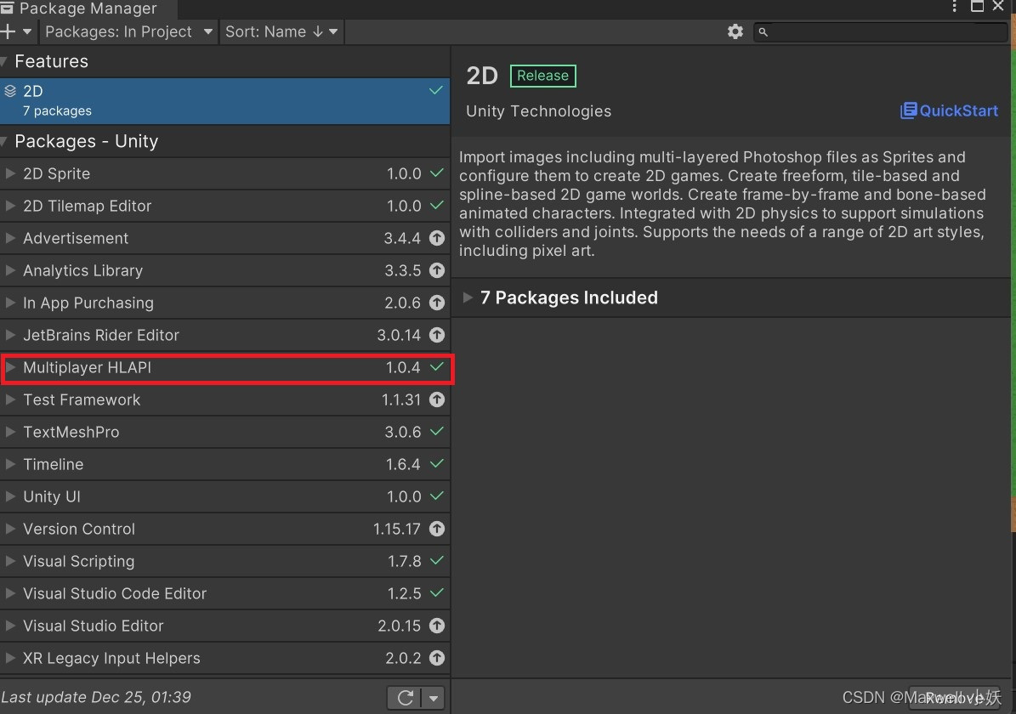
Task: Open the add package dropdown arrow
Action: pos(27,31)
